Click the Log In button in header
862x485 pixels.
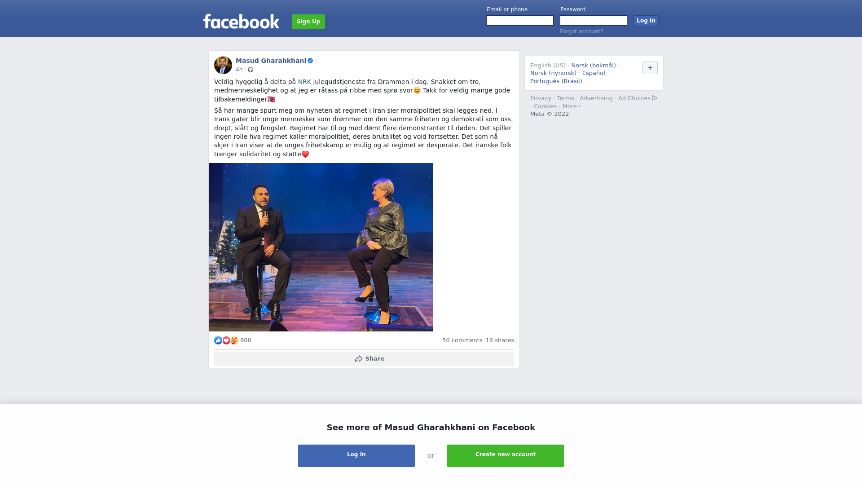point(646,21)
